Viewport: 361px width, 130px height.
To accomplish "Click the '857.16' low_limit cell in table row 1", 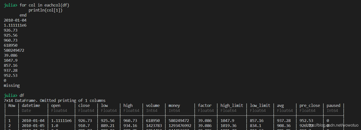I will tap(257, 121).
